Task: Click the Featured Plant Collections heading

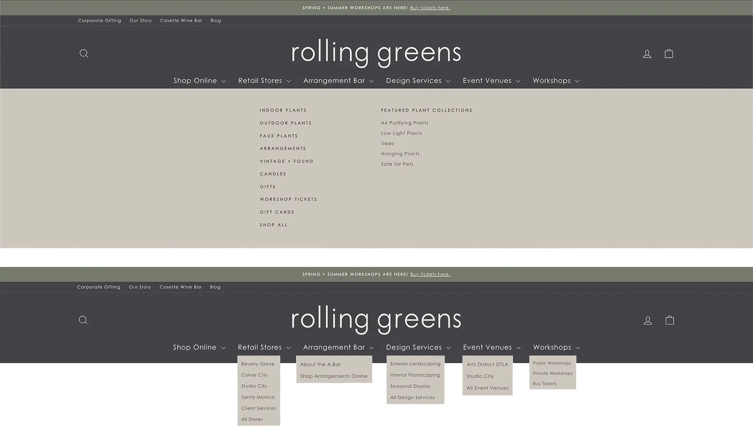Action: (x=427, y=110)
